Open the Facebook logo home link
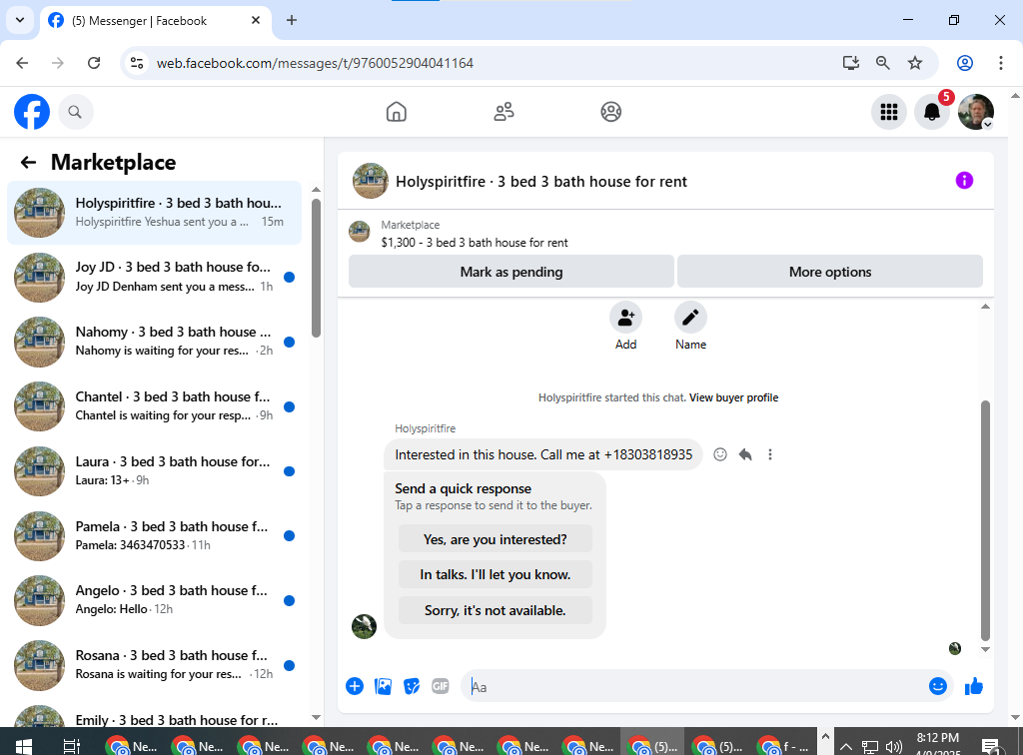Image resolution: width=1023 pixels, height=755 pixels. 32,112
